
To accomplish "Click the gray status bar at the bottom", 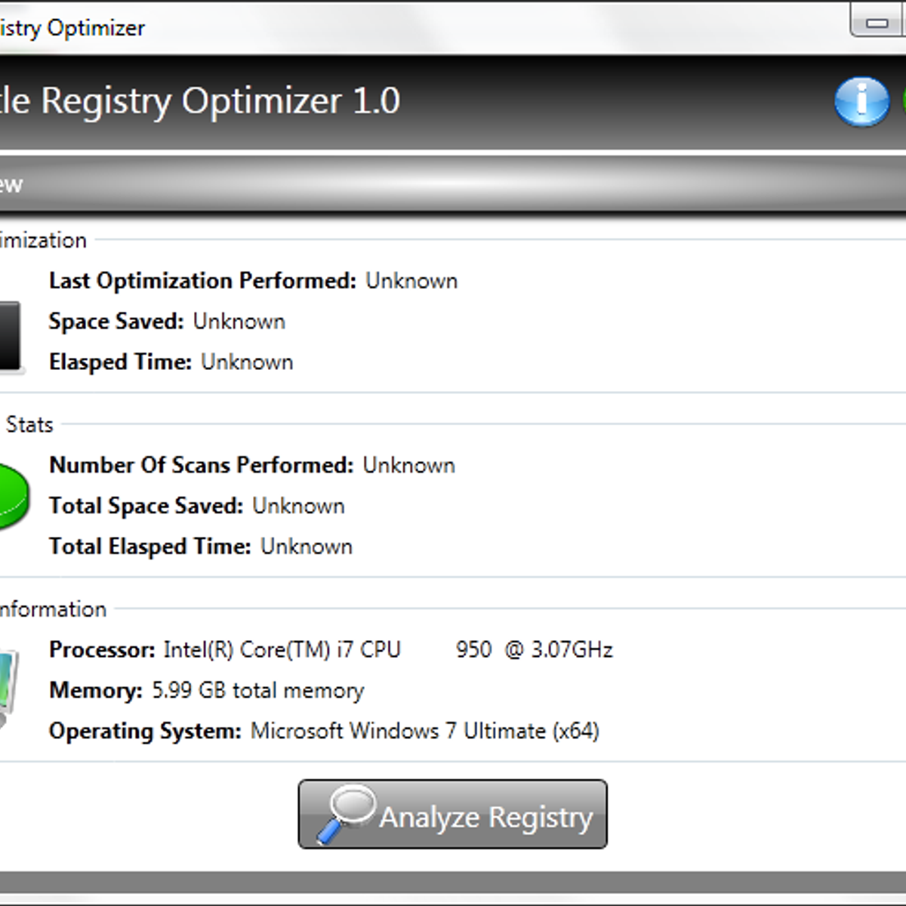I will tap(453, 880).
